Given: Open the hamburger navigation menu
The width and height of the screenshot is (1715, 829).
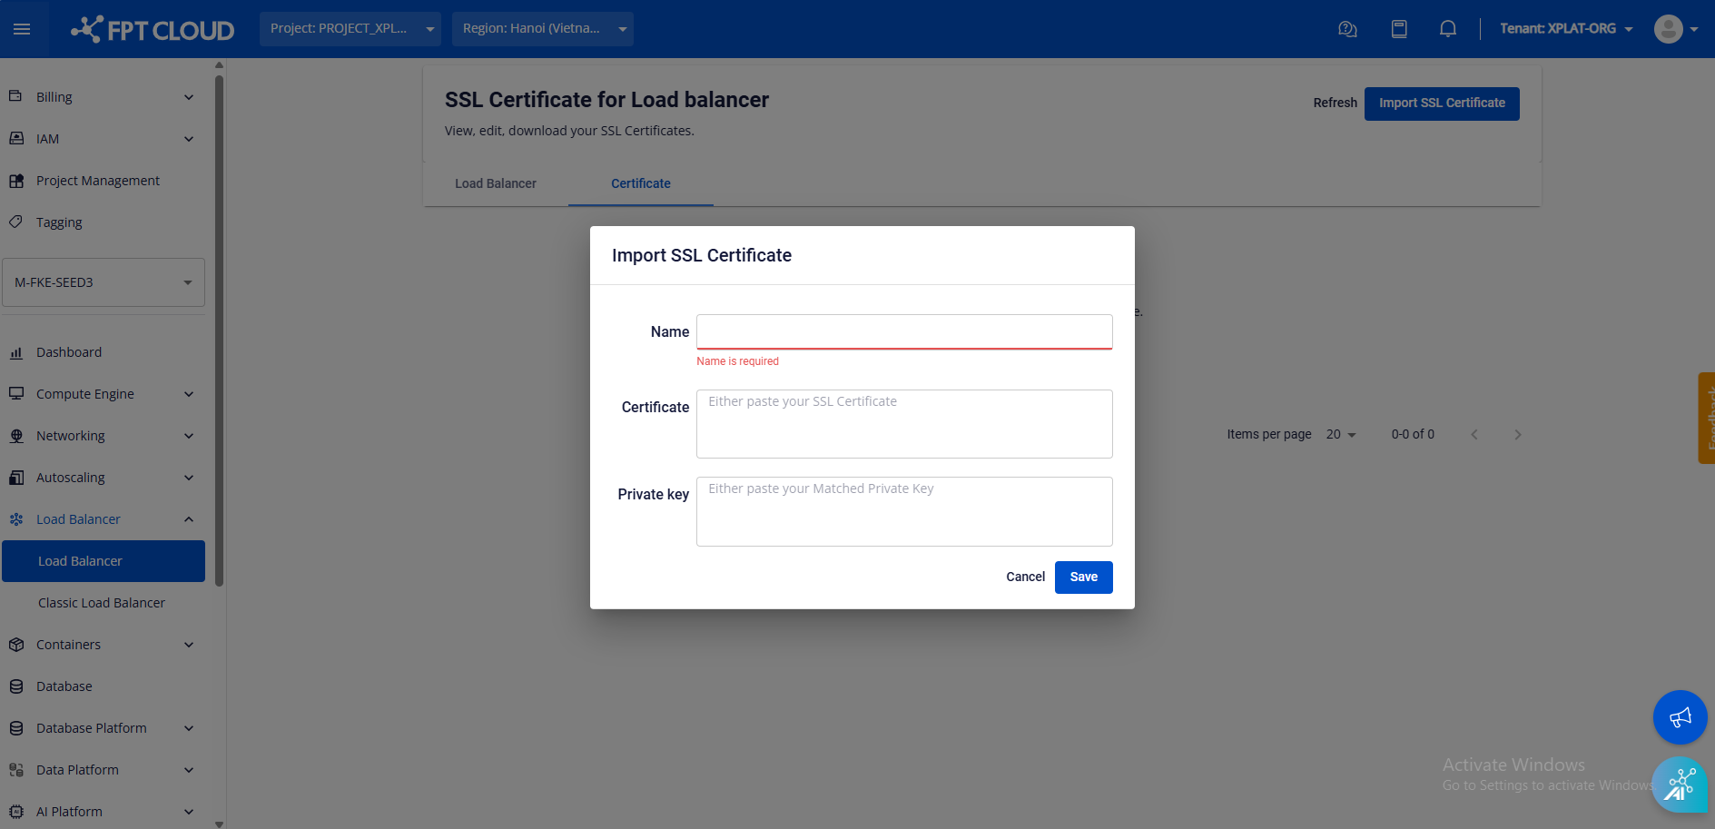Looking at the screenshot, I should (x=22, y=29).
